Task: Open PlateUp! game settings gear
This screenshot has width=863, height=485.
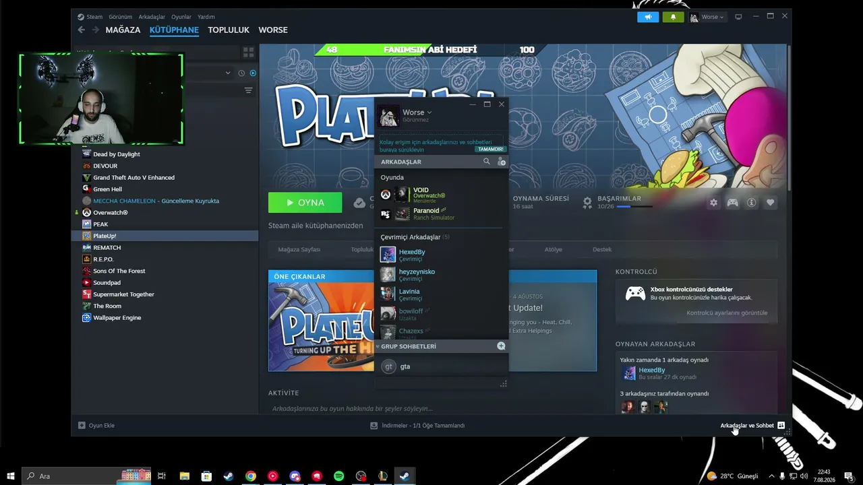Action: (x=713, y=203)
